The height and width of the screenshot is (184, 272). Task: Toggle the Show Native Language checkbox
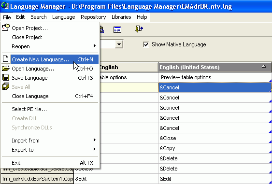(x=146, y=44)
